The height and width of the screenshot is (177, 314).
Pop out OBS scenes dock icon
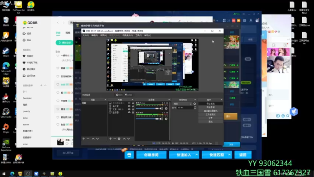coord(105,100)
